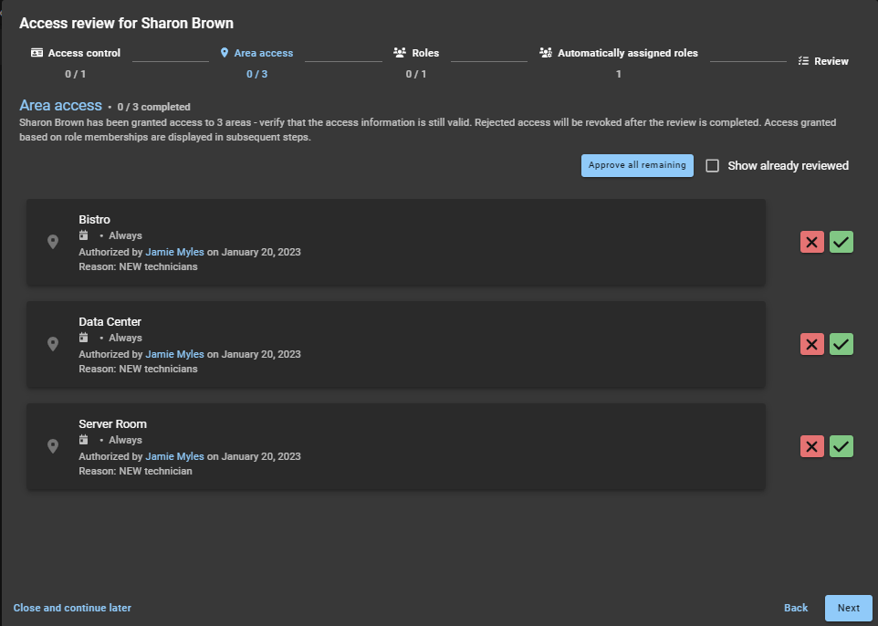
Task: Enable Show already reviewed checkbox
Action: (x=713, y=166)
